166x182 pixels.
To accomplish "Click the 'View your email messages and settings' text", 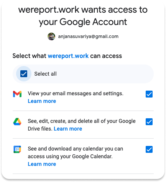I will [76, 93].
